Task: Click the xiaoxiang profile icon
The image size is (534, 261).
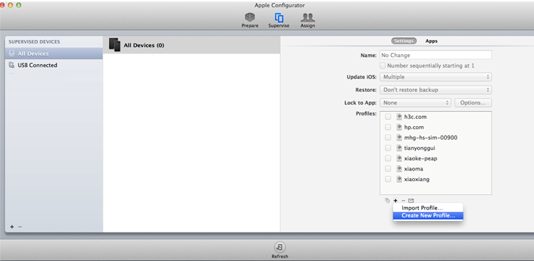Action: tap(399, 179)
